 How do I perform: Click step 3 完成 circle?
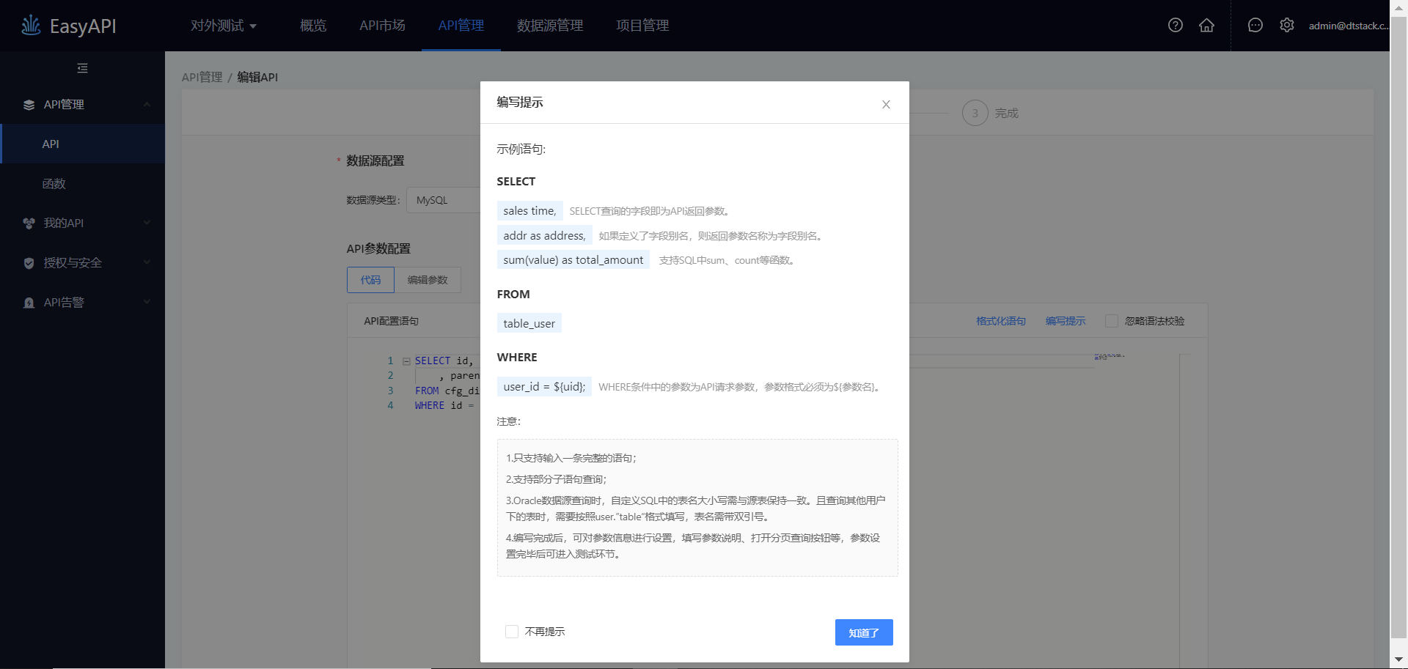[975, 113]
